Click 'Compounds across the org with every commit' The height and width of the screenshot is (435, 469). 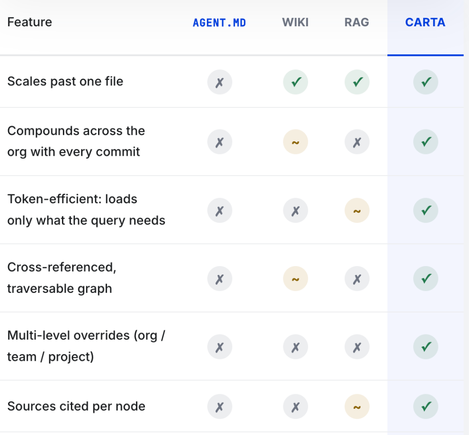[76, 141]
